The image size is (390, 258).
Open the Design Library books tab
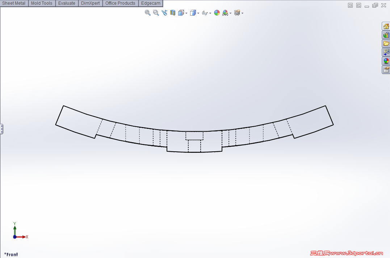[x=386, y=35]
